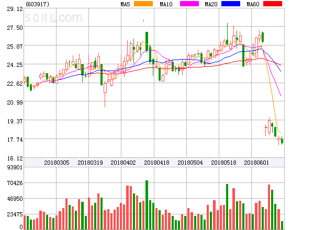
Task: Select the stock code (603917) label
Action: click(38, 4)
